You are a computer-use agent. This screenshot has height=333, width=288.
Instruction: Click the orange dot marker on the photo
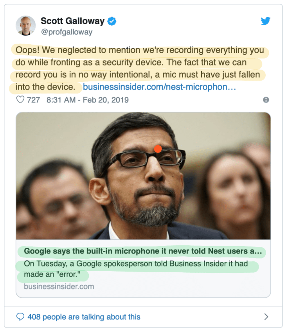click(158, 149)
